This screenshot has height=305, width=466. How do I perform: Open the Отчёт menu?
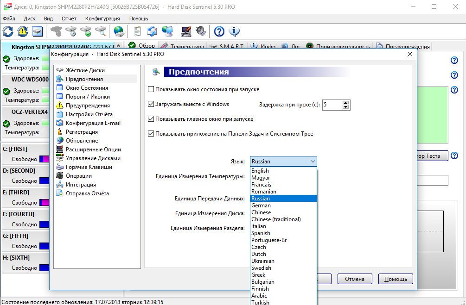69,19
